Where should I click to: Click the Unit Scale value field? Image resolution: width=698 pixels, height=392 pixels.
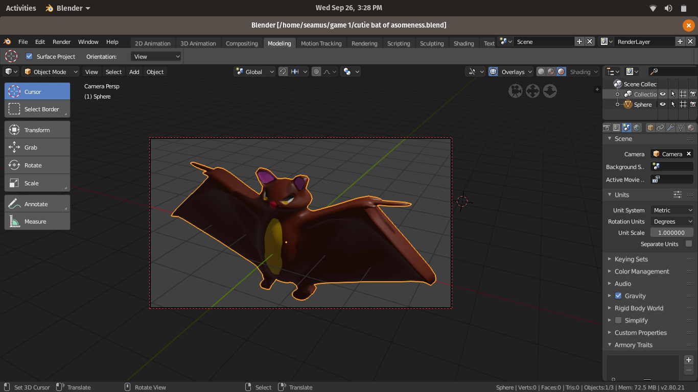[671, 233]
